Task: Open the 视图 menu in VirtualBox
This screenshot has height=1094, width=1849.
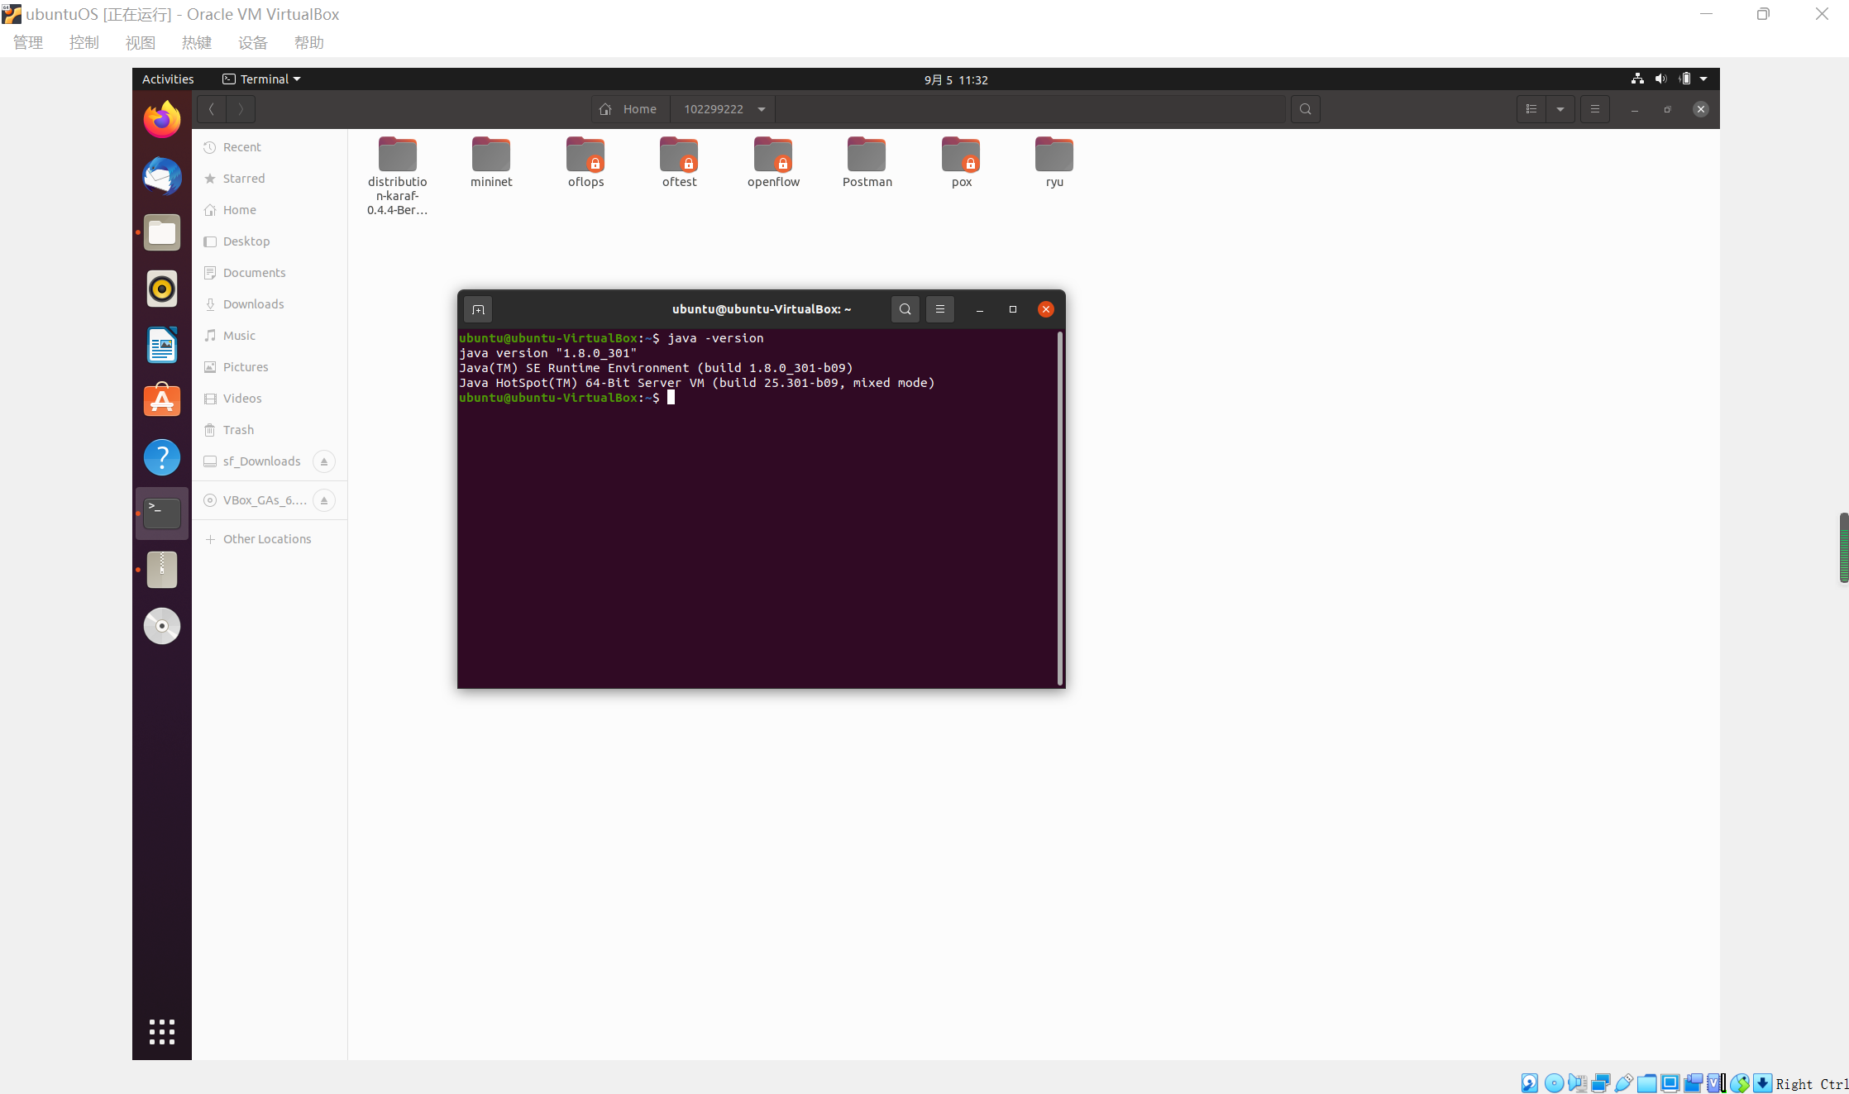Action: tap(140, 42)
